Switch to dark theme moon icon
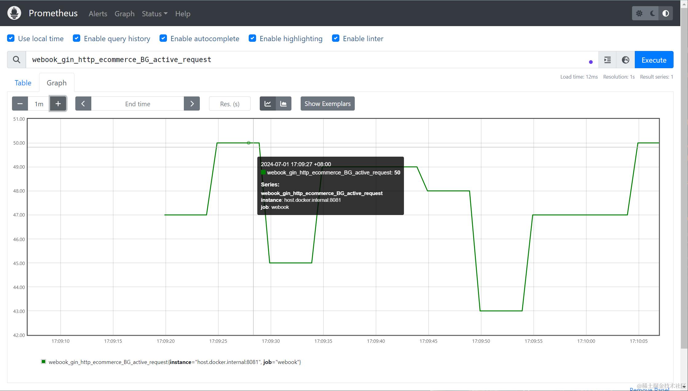 tap(652, 14)
